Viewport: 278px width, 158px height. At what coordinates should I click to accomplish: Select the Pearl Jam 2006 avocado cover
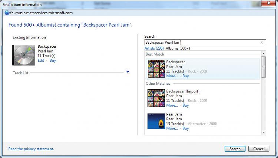[156, 121]
